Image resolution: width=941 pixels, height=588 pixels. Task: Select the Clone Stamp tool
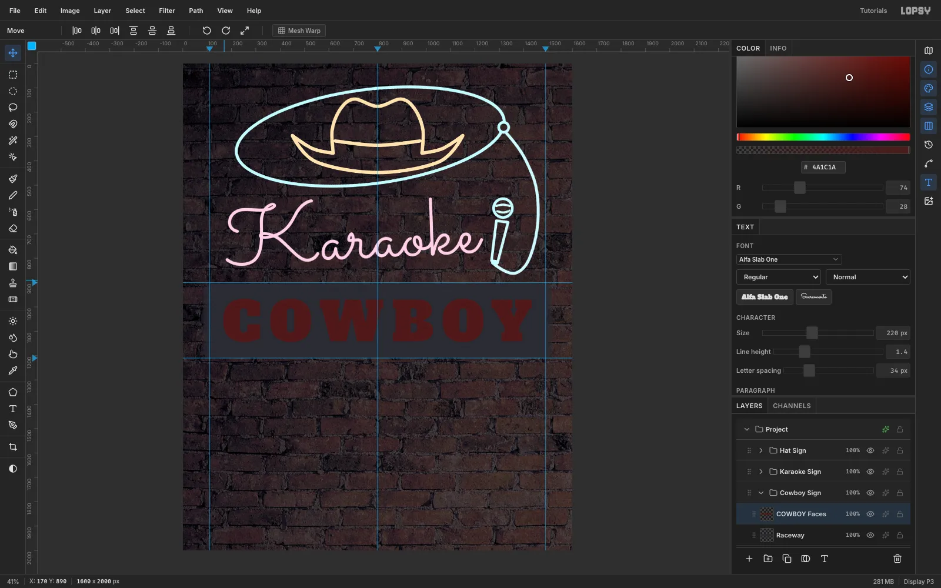coord(13,283)
